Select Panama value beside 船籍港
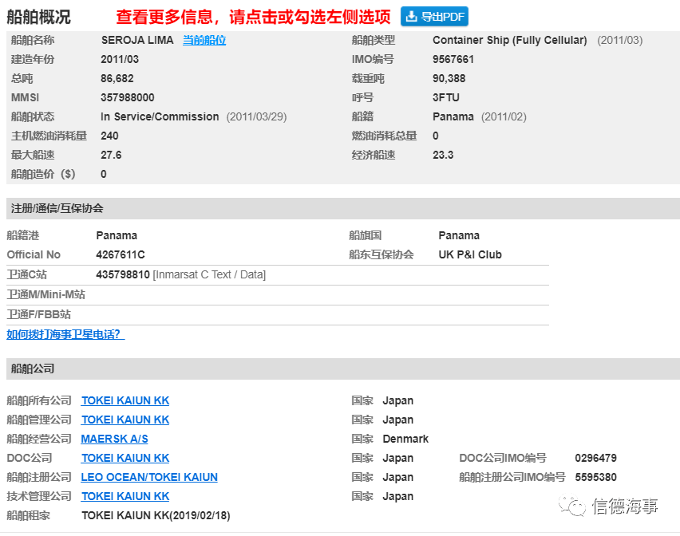680x536 pixels. point(117,235)
